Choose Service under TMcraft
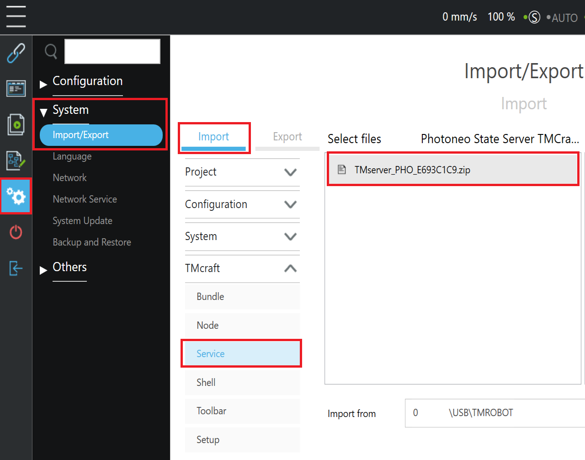585x460 pixels. (x=242, y=353)
